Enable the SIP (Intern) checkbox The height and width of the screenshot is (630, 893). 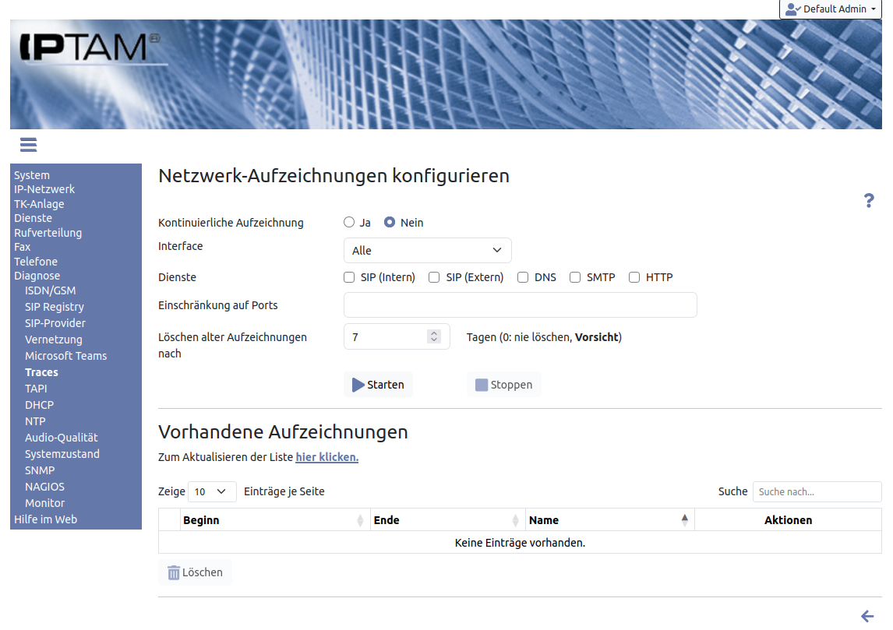(x=350, y=277)
